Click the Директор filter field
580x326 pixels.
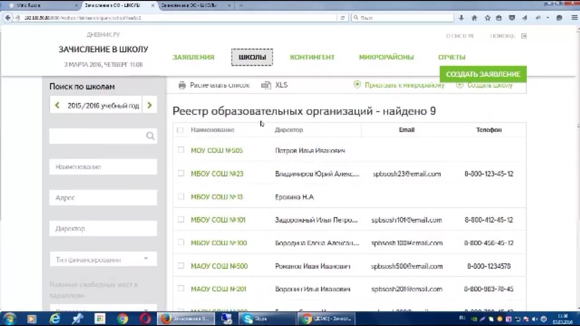103,229
